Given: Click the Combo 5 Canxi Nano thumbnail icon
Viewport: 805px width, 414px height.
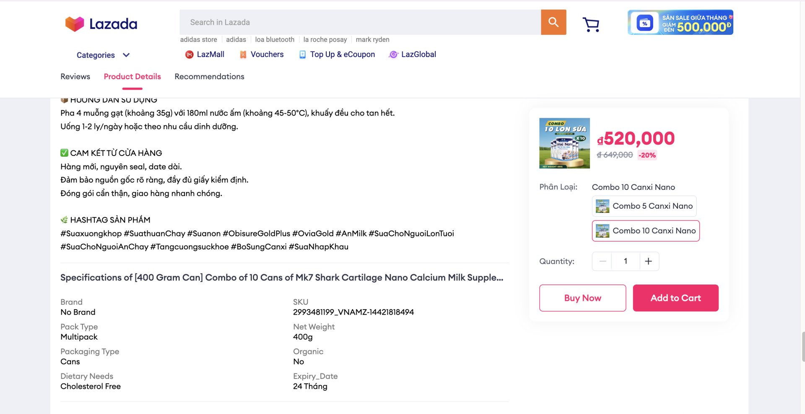Looking at the screenshot, I should (602, 206).
